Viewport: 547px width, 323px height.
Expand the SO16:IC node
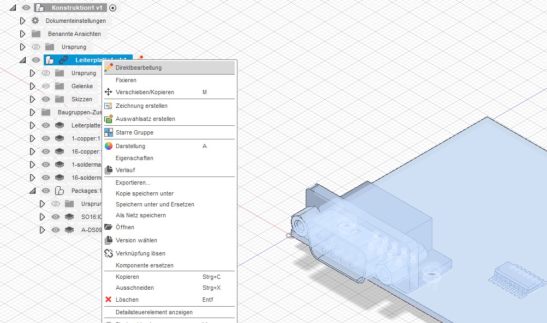pos(42,216)
